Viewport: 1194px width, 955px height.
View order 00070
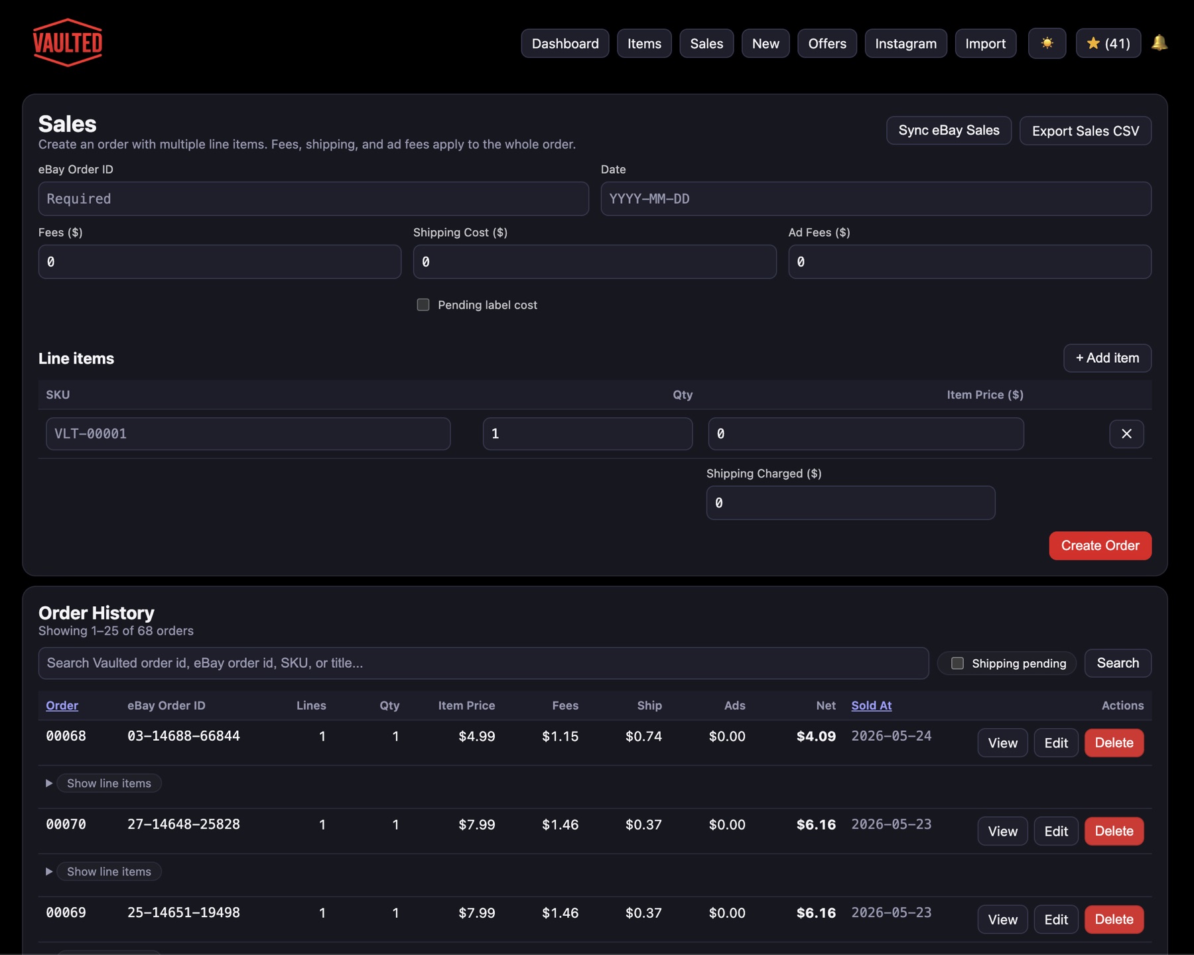[x=1002, y=831]
